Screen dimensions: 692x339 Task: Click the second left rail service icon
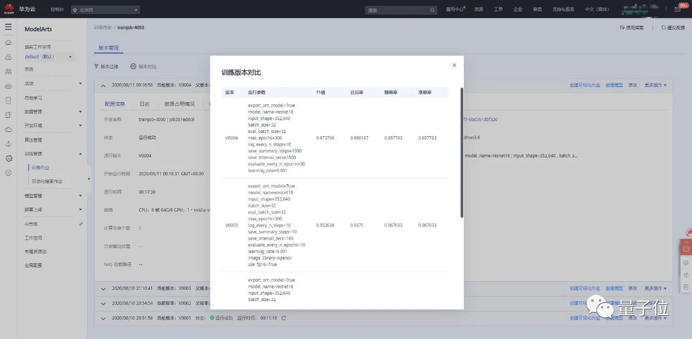(8, 57)
